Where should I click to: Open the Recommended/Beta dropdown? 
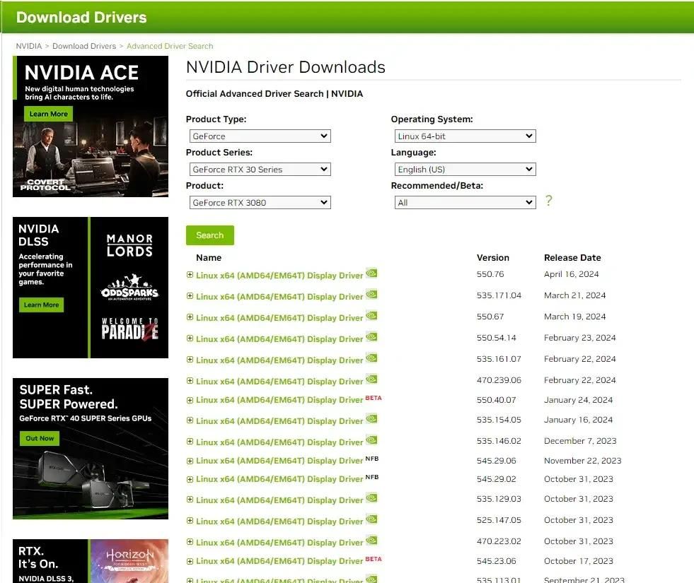click(x=465, y=203)
